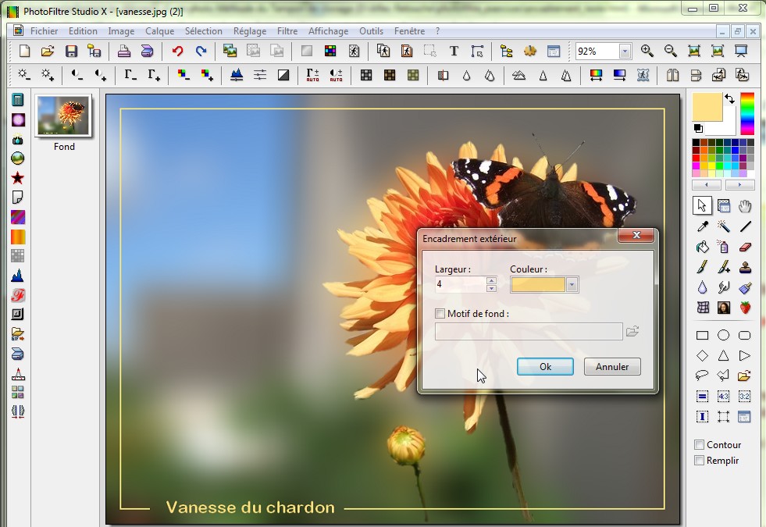Select the Magic wand tool
Viewport: 766px width, 527px height.
click(724, 226)
